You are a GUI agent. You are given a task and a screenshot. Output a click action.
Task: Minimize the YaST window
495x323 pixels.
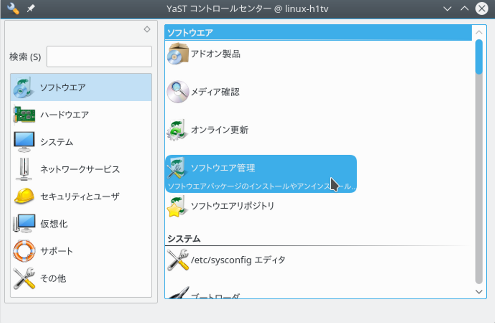pos(447,9)
